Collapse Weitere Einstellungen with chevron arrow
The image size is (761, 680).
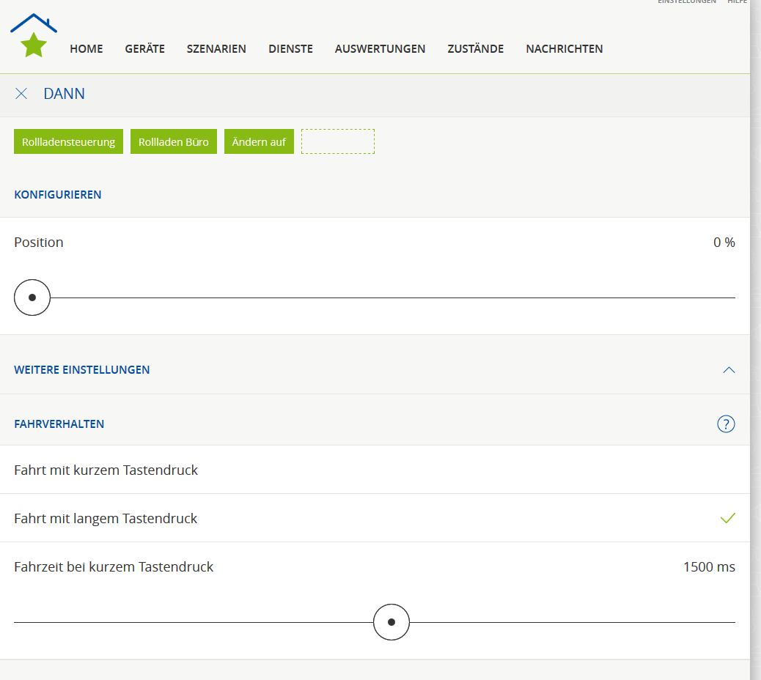pyautogui.click(x=728, y=370)
